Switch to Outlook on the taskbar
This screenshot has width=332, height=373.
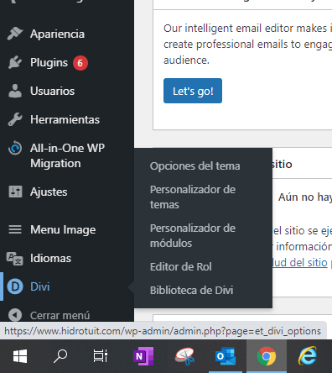pyautogui.click(x=226, y=356)
